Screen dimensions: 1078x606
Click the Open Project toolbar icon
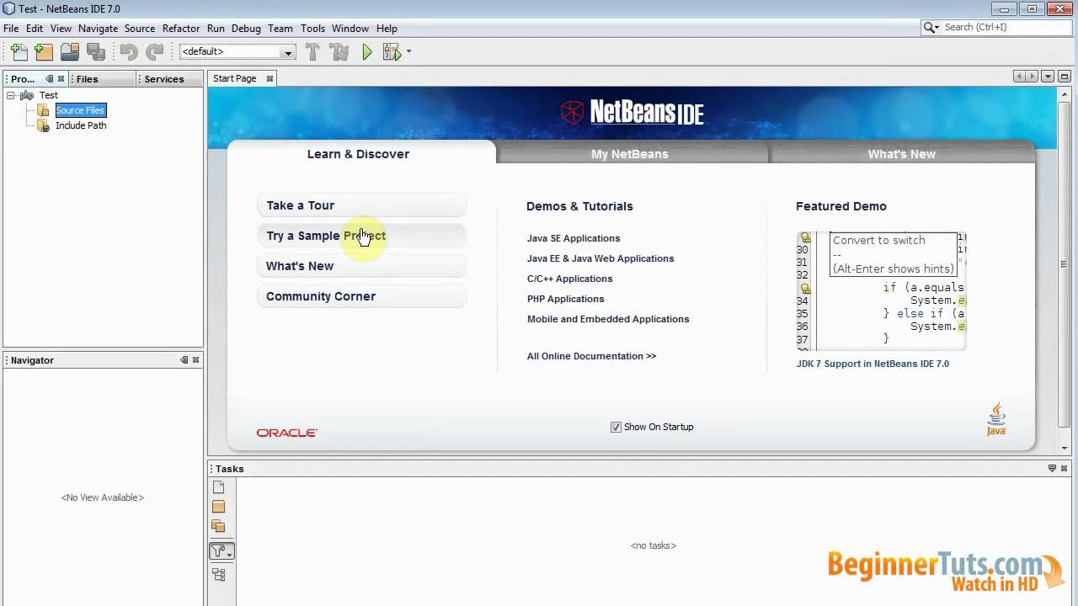tap(70, 52)
